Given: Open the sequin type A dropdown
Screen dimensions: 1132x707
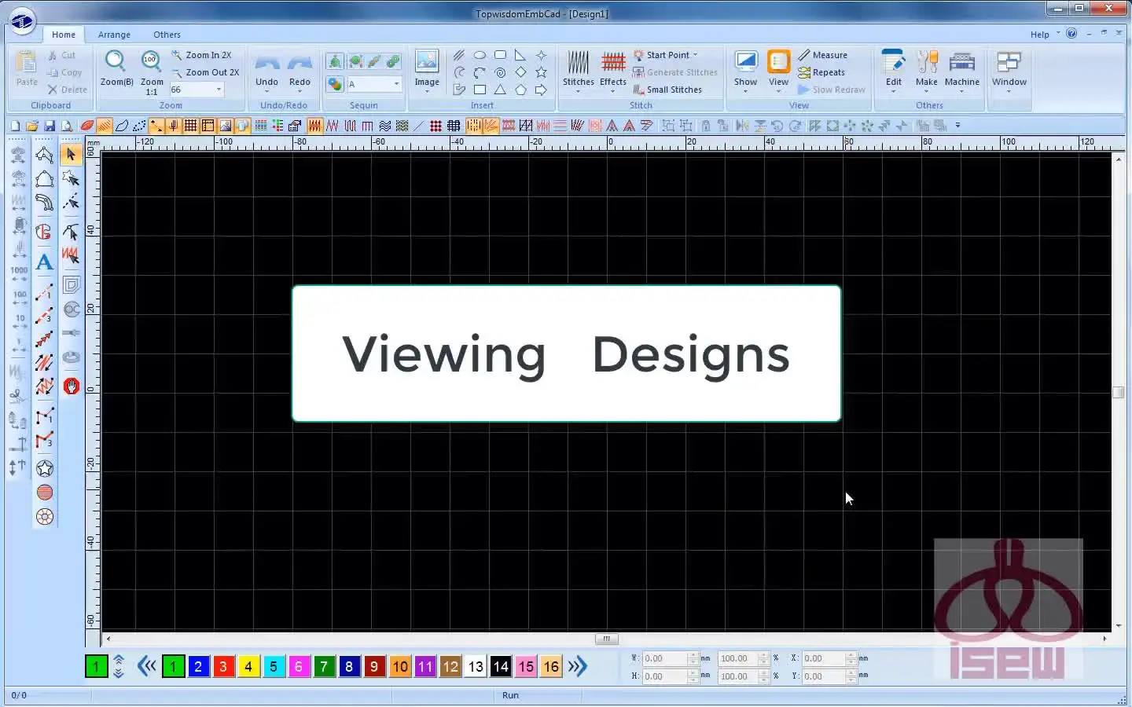Looking at the screenshot, I should (374, 84).
